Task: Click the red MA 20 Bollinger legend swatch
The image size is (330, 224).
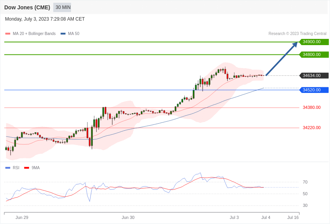Action: pyautogui.click(x=8, y=34)
